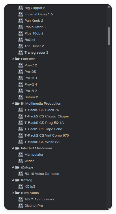This screenshot has height=214, width=116.
Task: Select the ADC1 Compressor plugin
Action: tap(40, 199)
